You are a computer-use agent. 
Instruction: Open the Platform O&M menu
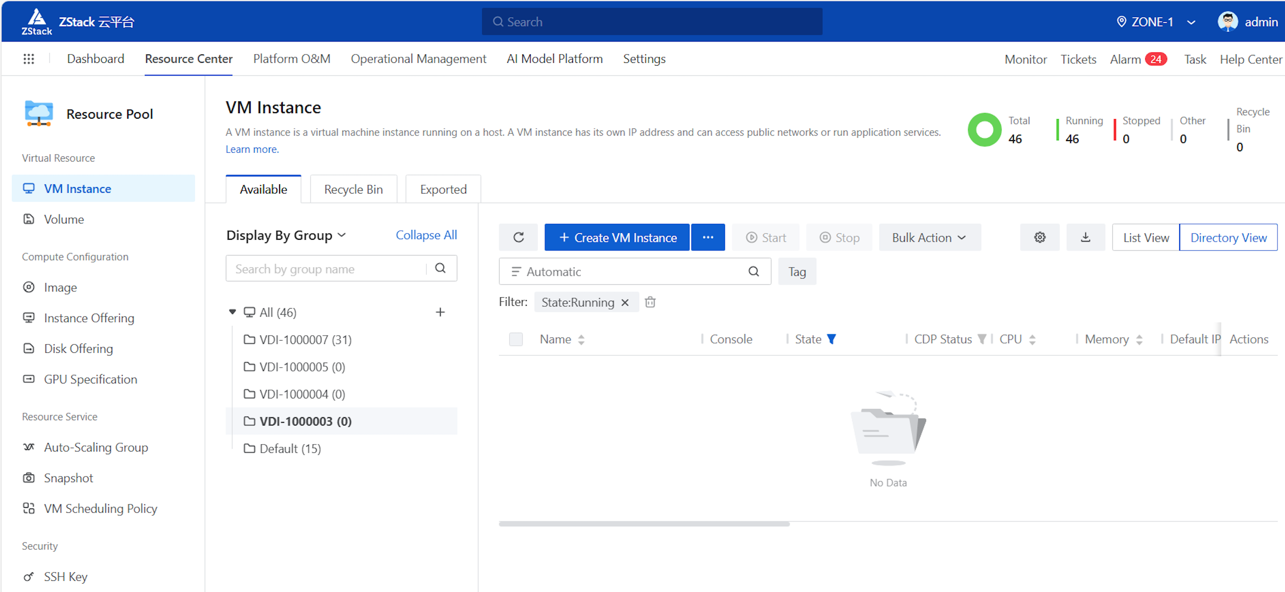(291, 59)
